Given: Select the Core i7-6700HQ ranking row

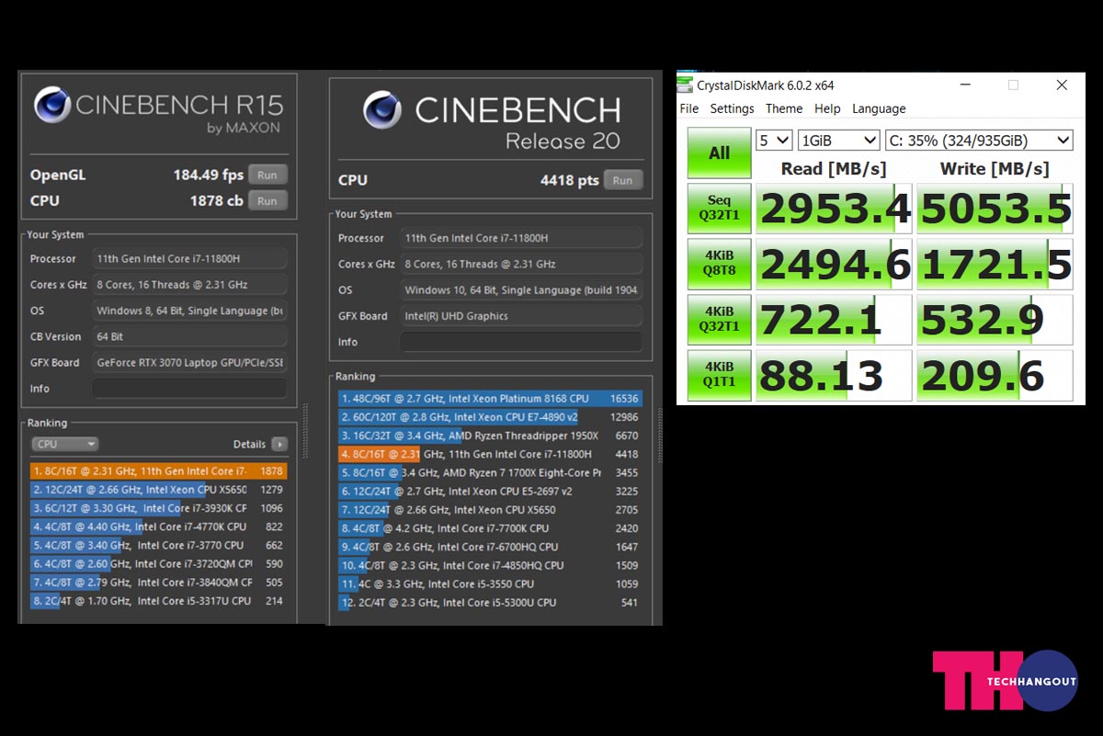Looking at the screenshot, I should (x=490, y=547).
